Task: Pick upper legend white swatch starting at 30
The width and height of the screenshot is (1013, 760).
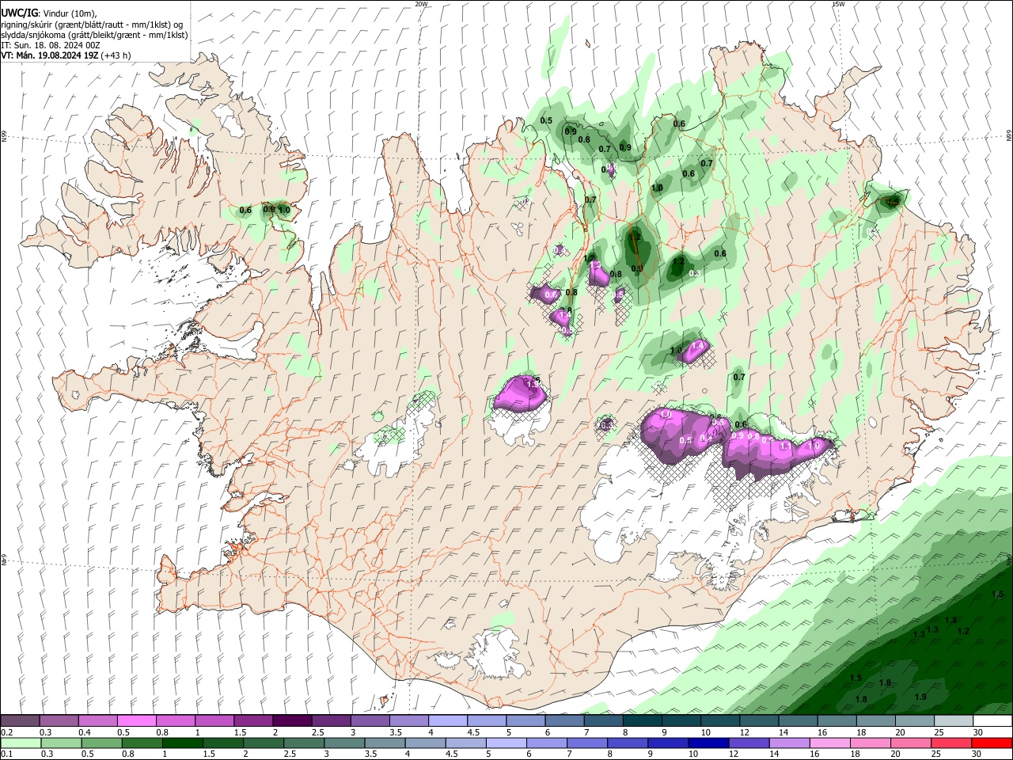Action: point(991,721)
